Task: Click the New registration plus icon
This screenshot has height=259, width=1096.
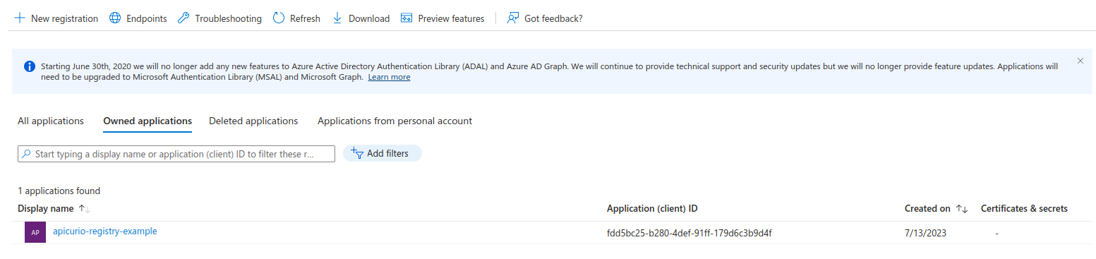Action: [20, 18]
